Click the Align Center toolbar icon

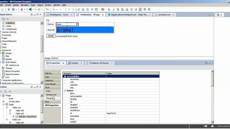(x=145, y=10)
